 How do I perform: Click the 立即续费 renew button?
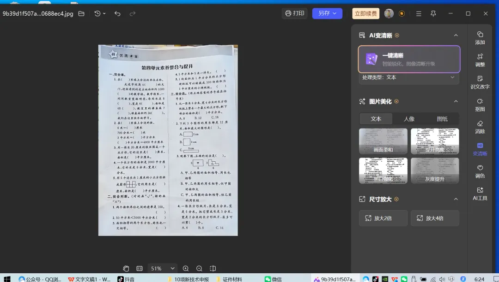[x=365, y=13]
